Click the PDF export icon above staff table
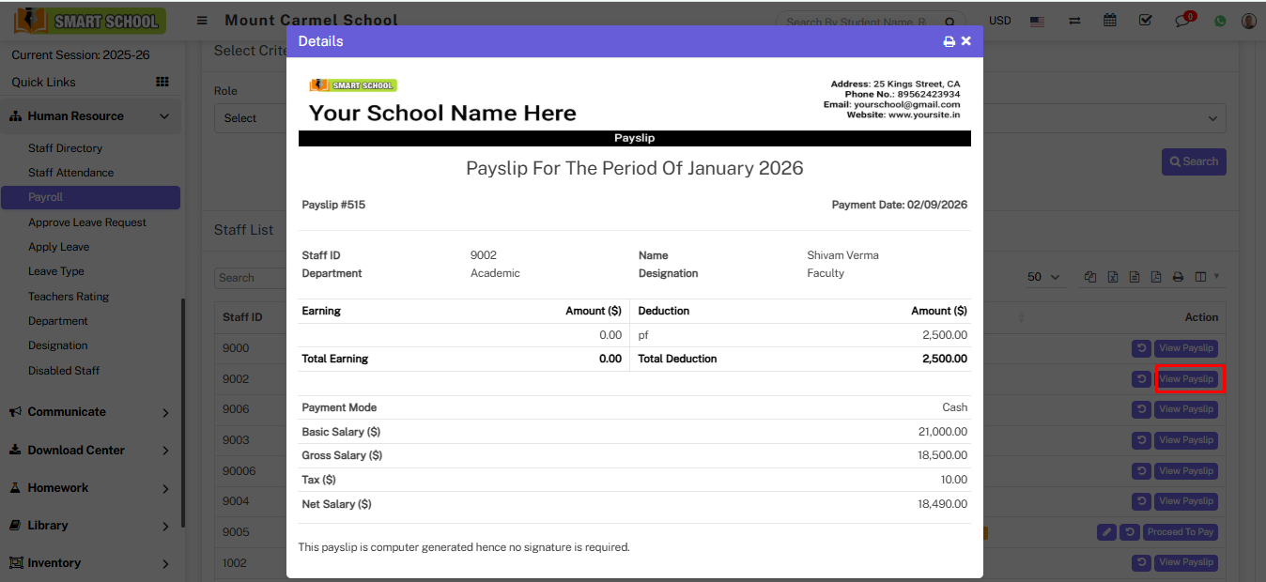This screenshot has height=582, width=1266. coord(1155,276)
